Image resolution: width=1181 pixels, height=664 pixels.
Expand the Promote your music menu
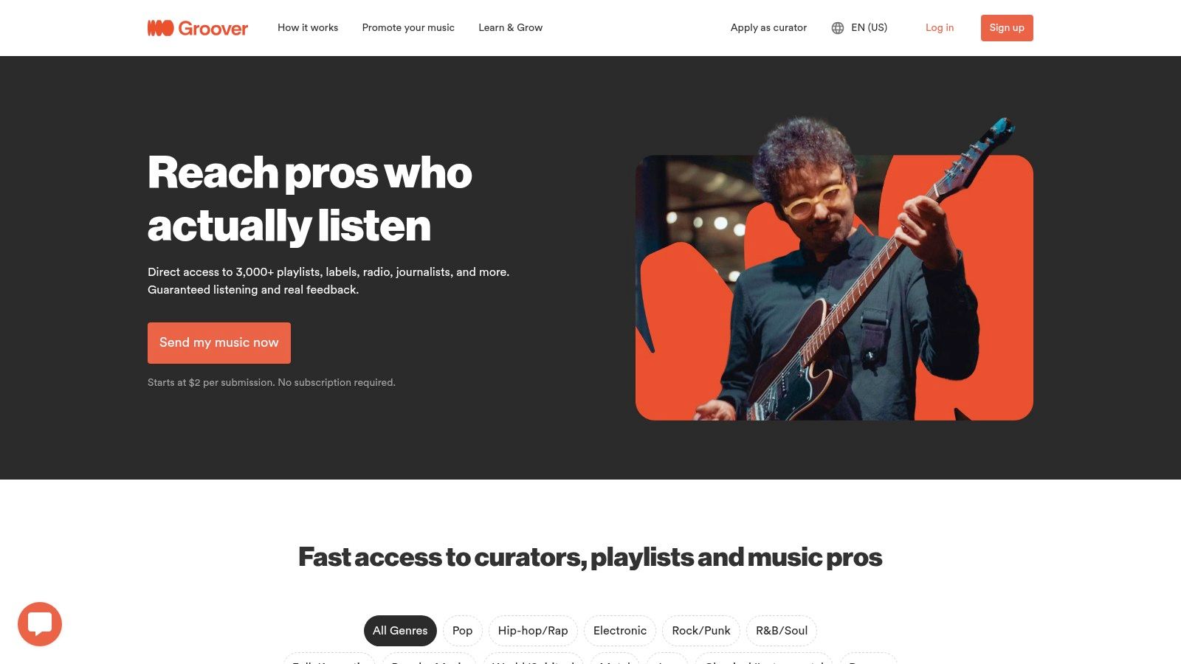click(408, 28)
